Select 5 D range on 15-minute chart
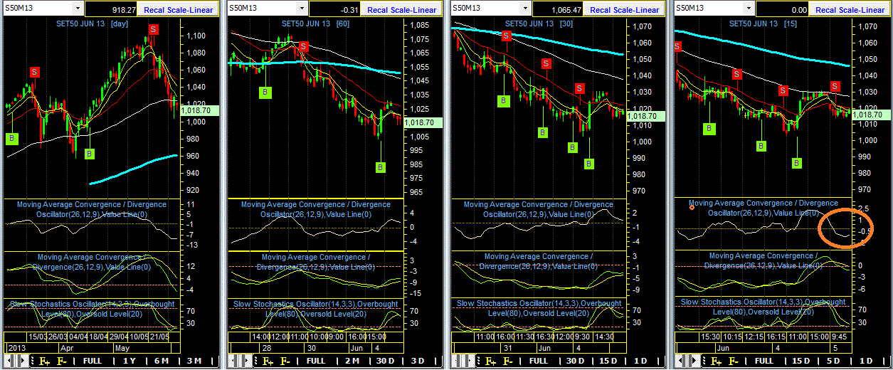The width and height of the screenshot is (893, 370). pos(834,361)
